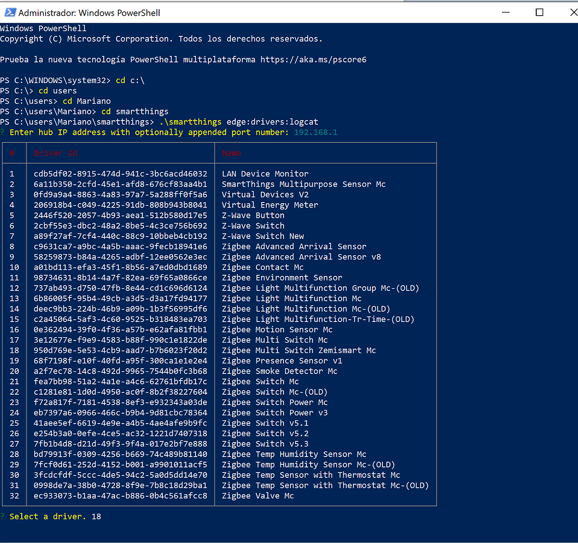Viewport: 578px width, 543px height.
Task: Minimize the PowerShell window
Action: point(506,12)
